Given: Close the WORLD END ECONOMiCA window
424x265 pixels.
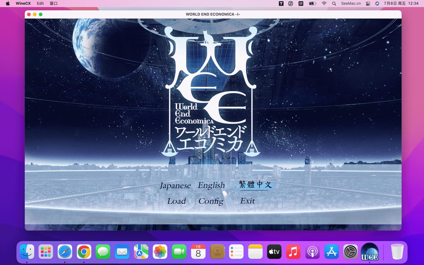Looking at the screenshot, I should coord(29,14).
